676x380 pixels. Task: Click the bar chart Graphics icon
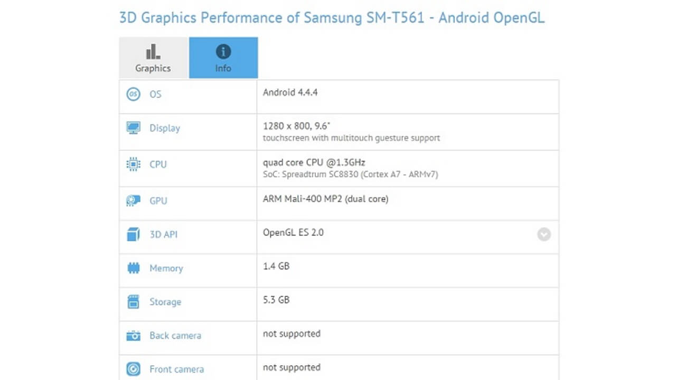pos(153,51)
